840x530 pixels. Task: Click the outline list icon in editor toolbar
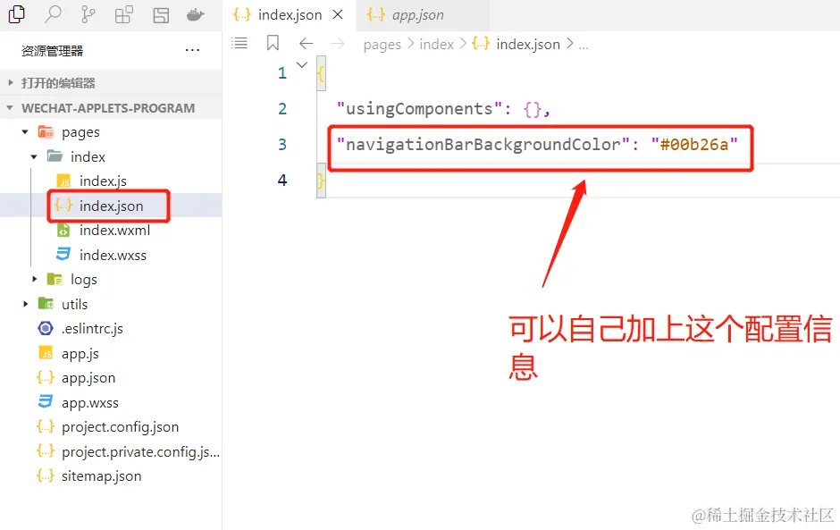coord(239,43)
